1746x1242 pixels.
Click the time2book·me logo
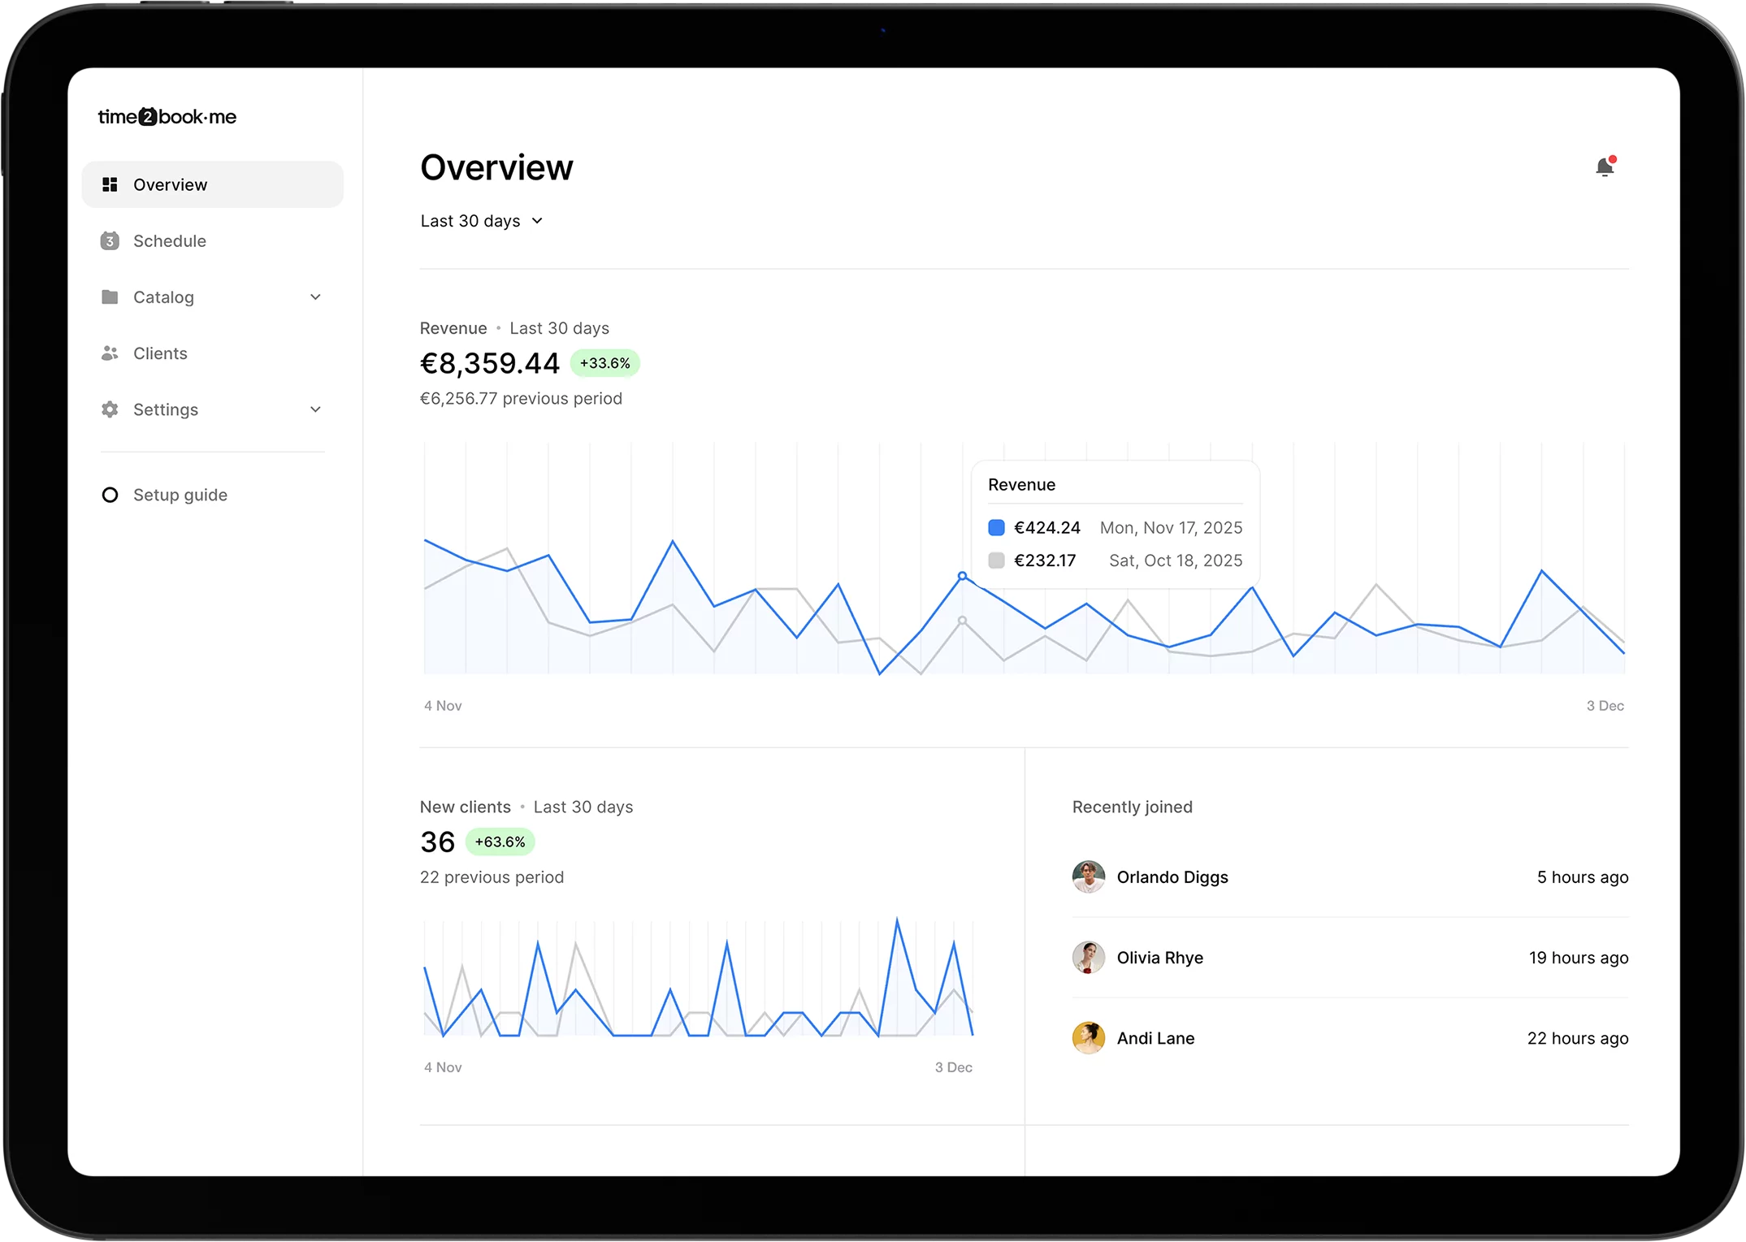[167, 116]
